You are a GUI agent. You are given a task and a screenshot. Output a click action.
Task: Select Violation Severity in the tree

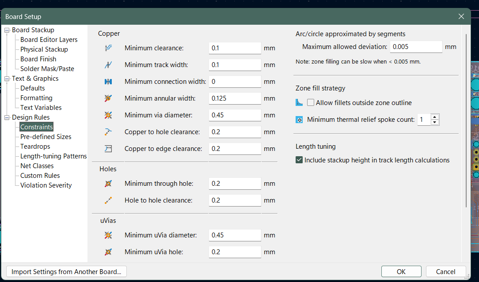tap(46, 185)
